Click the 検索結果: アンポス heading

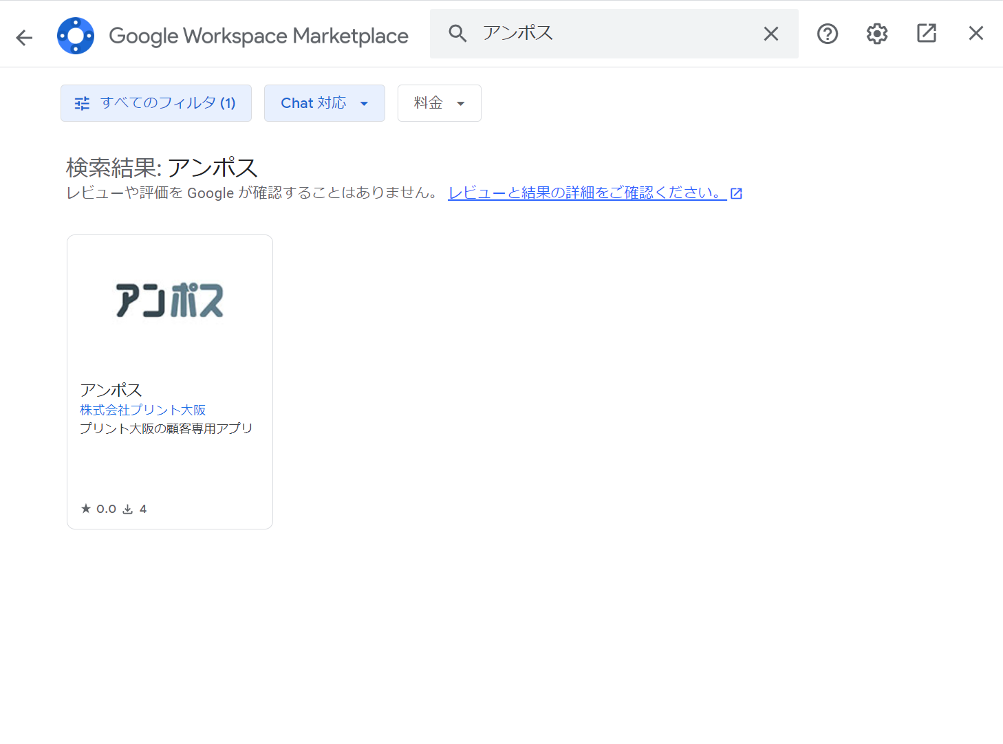162,168
